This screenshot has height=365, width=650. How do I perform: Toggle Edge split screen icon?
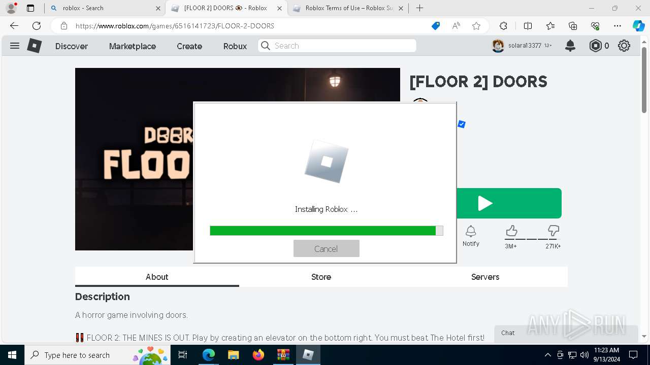[x=528, y=26]
